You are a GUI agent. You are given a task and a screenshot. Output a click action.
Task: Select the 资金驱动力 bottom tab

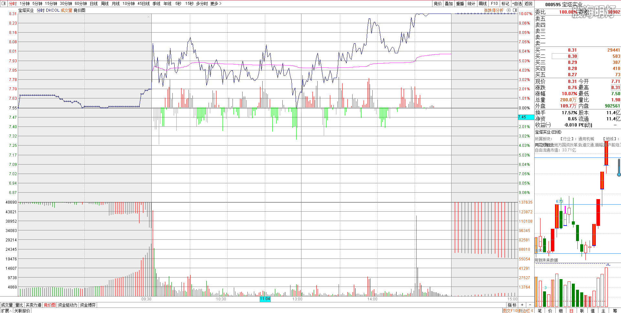(x=68, y=305)
